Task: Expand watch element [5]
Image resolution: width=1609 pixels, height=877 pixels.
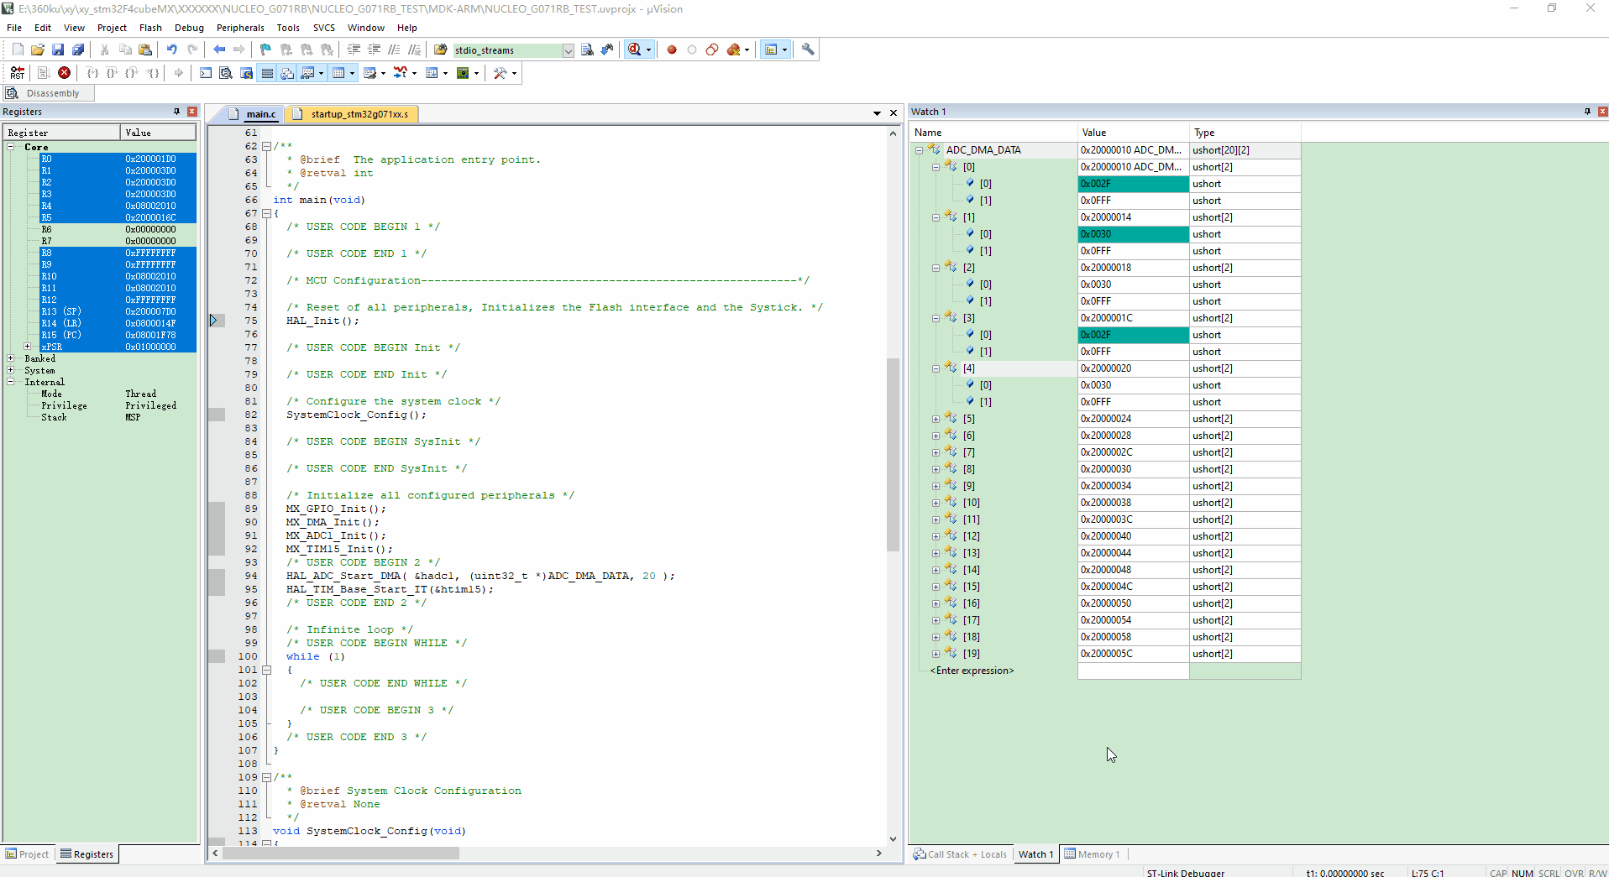Action: point(936,419)
